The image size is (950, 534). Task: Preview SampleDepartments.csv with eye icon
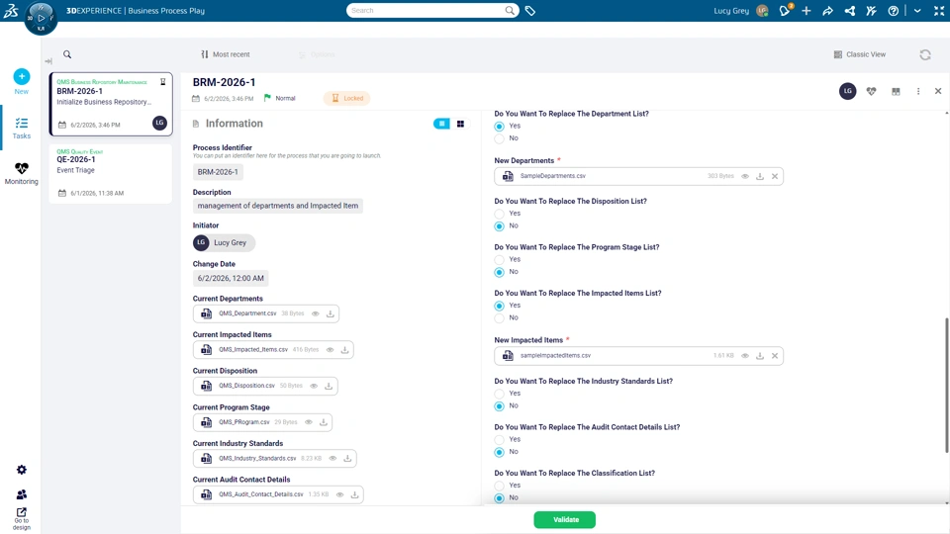click(x=744, y=176)
